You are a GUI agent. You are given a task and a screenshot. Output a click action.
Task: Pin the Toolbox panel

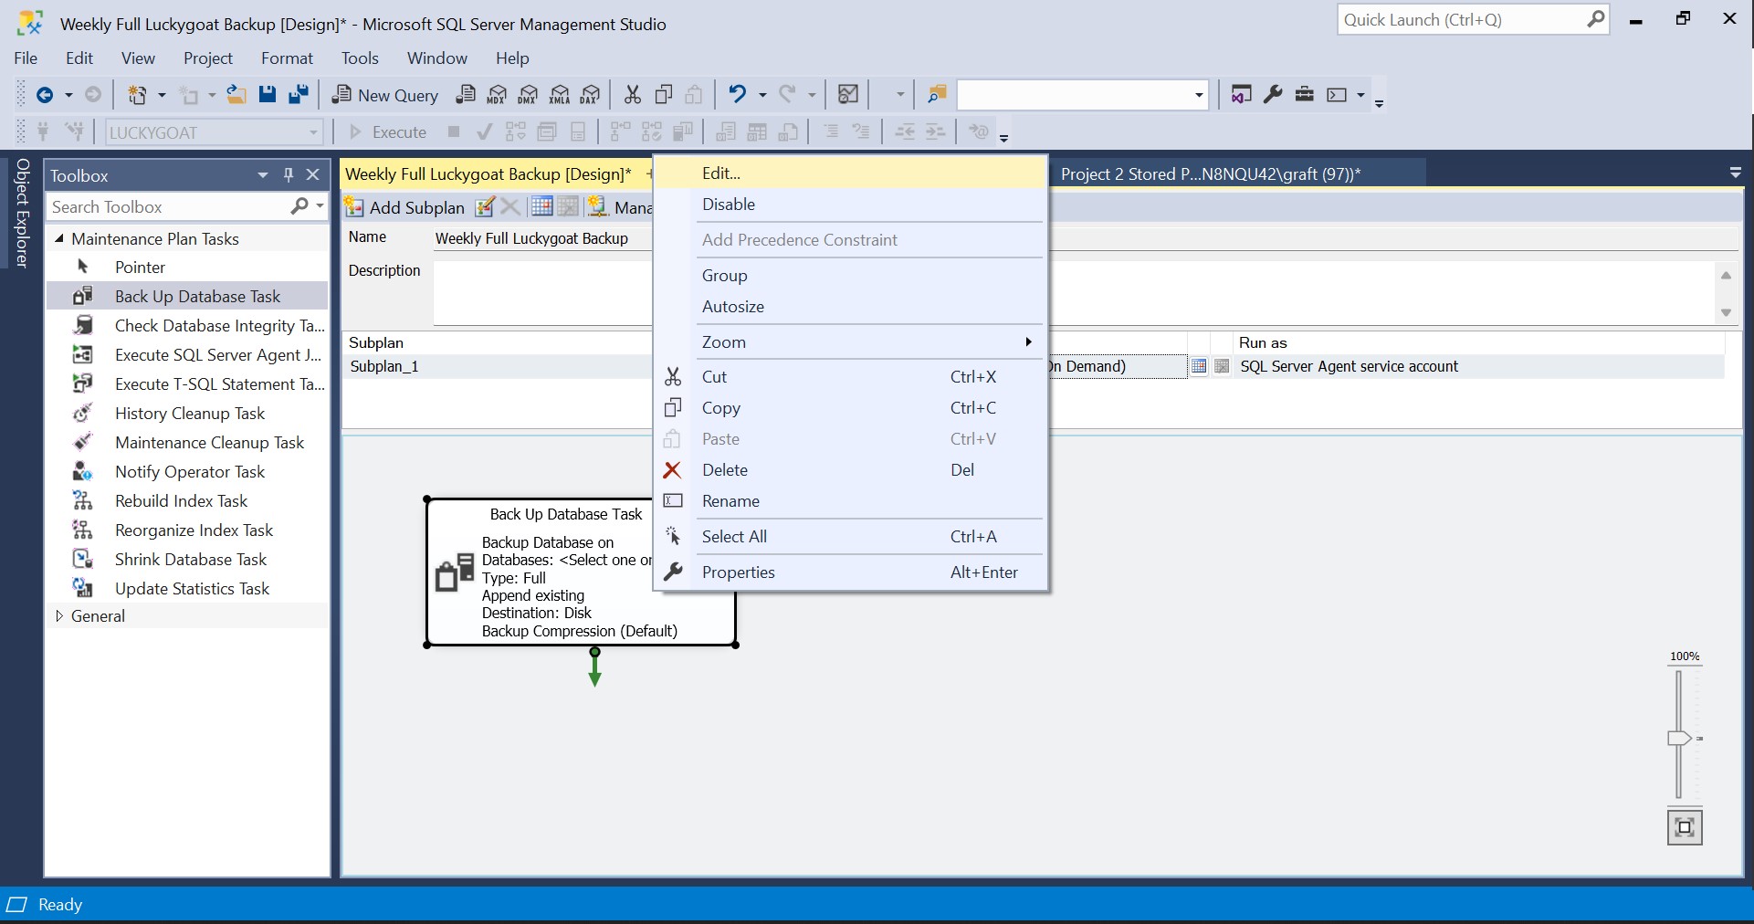click(x=289, y=175)
